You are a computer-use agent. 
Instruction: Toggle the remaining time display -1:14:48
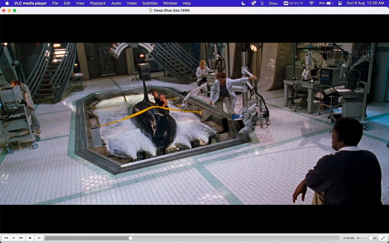tap(348, 238)
